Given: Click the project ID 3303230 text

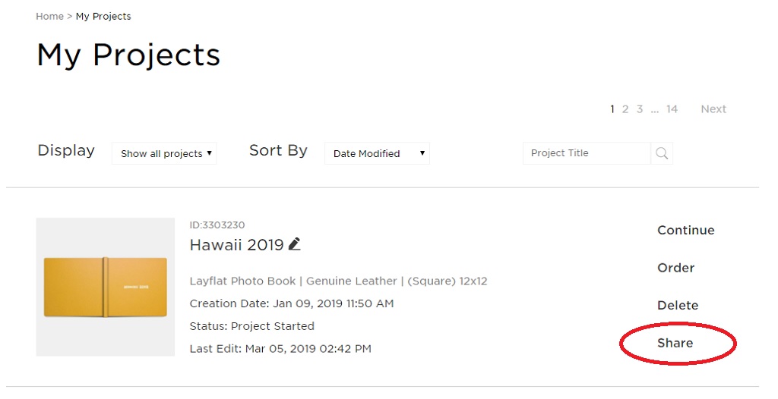Looking at the screenshot, I should click(217, 225).
